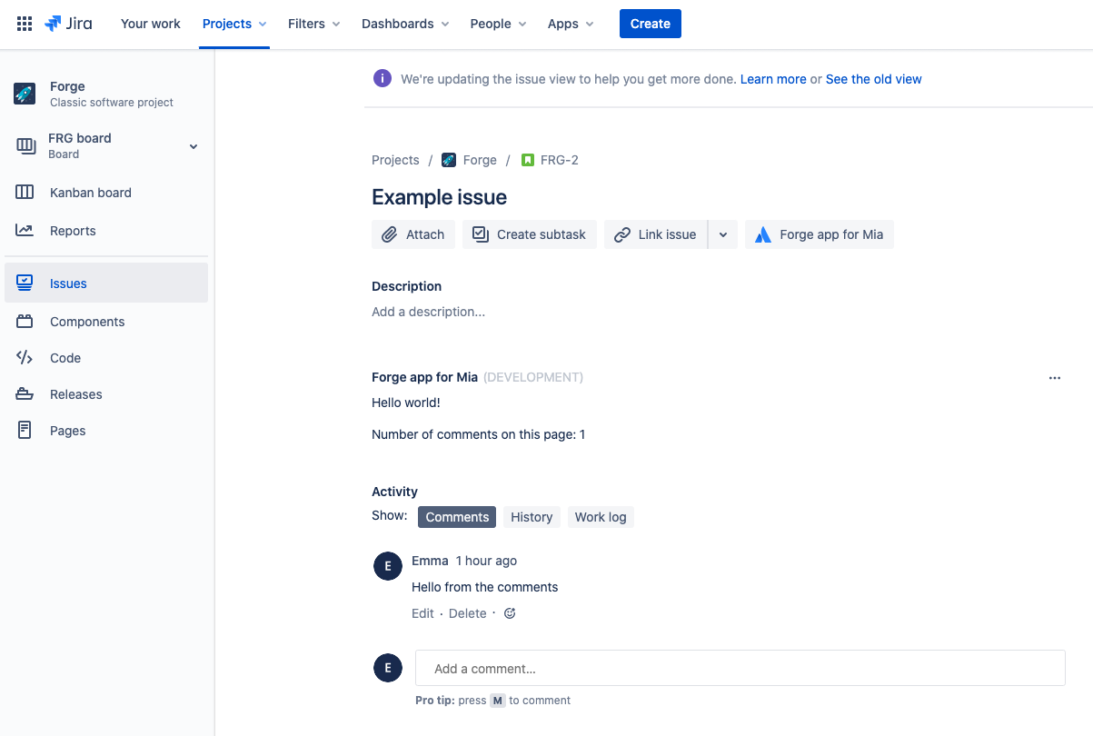Open the Apps menu
1093x736 pixels.
click(x=570, y=24)
